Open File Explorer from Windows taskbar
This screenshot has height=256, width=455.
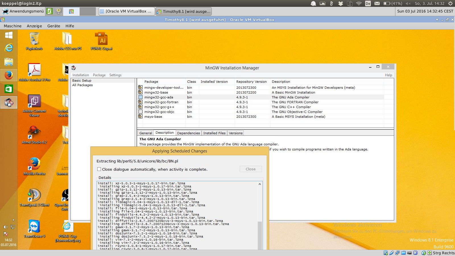[9, 61]
